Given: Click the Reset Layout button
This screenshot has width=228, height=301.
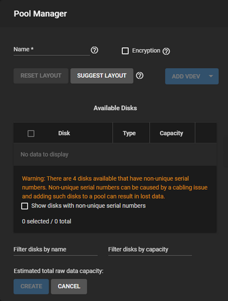Looking at the screenshot, I should click(x=41, y=76).
